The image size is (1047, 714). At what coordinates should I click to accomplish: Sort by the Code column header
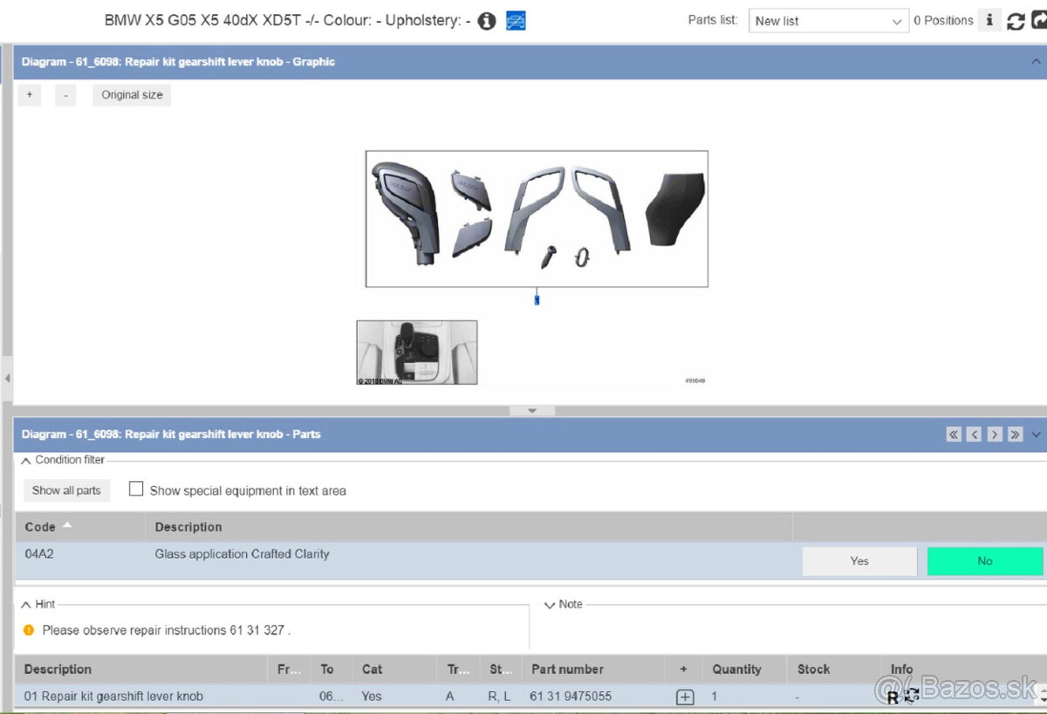tap(40, 527)
